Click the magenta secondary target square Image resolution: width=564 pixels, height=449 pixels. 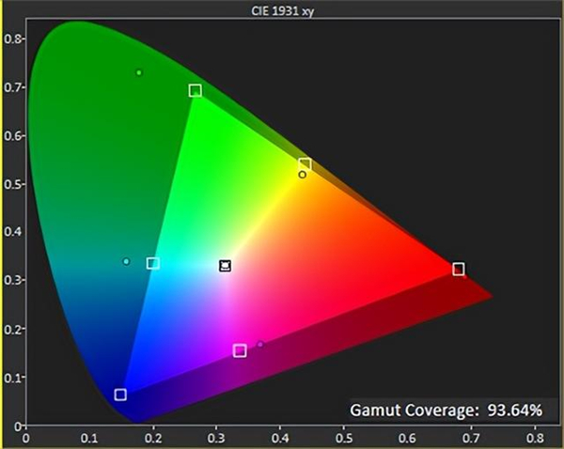(x=240, y=350)
